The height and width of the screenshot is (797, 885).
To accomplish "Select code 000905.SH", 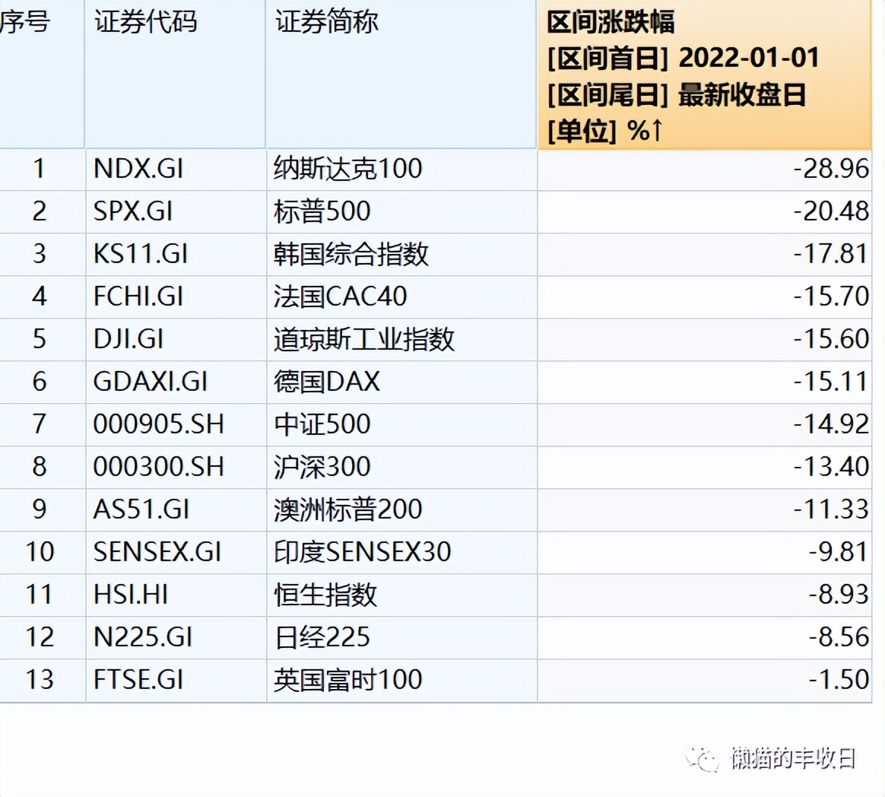I will point(159,424).
